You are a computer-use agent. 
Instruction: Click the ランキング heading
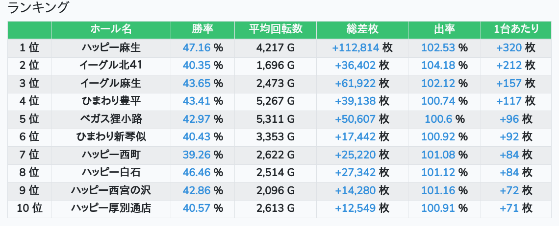click(38, 8)
